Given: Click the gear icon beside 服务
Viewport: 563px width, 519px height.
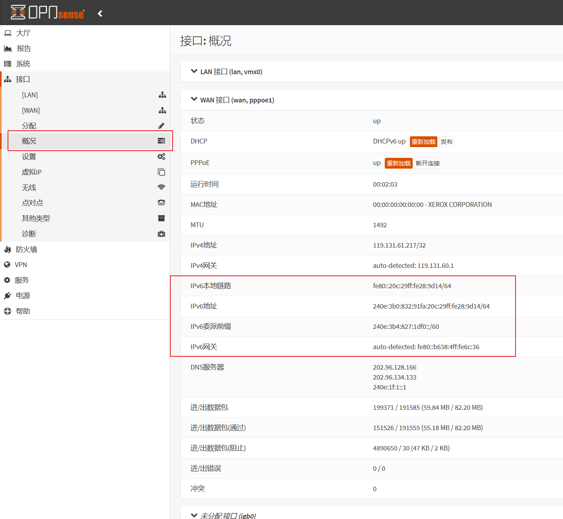Looking at the screenshot, I should pos(7,280).
